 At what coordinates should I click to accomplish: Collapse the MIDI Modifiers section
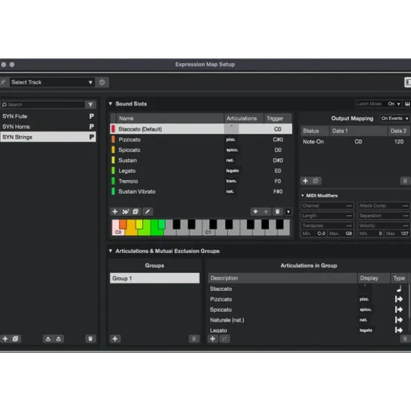[302, 195]
